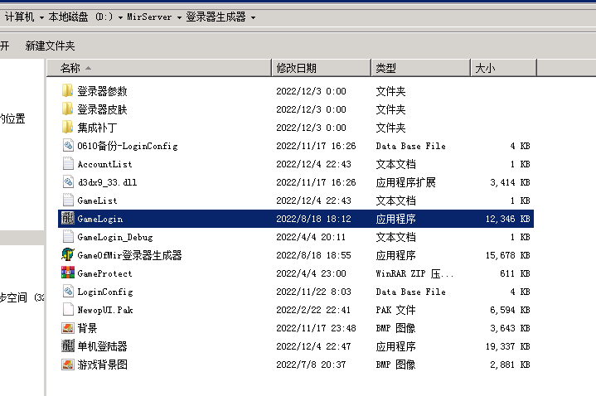Click the 新建文件夹 toolbar button
The width and height of the screenshot is (596, 396).
click(x=51, y=46)
